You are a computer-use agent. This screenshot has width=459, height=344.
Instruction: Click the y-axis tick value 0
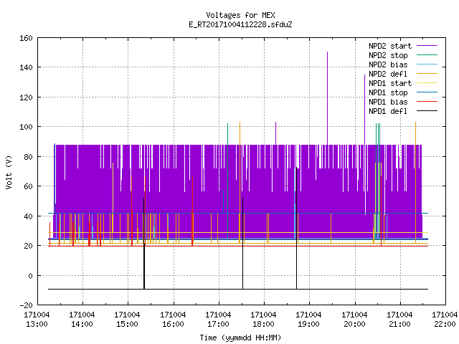point(30,276)
